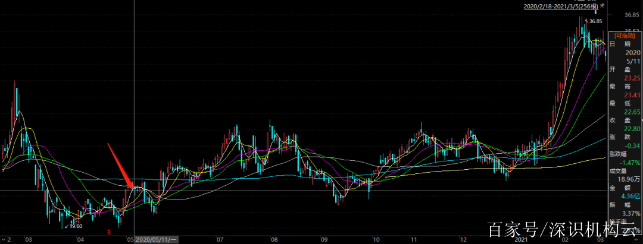Click the double-left scroll arrows on time axis
The width and height of the screenshot is (643, 244).
pos(5,239)
